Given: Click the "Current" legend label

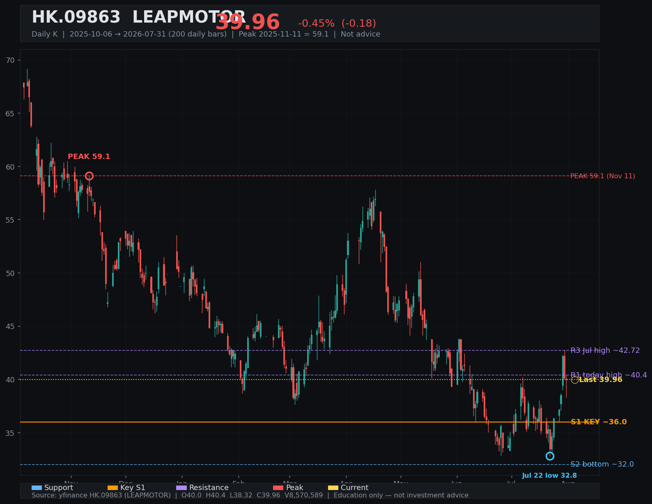Looking at the screenshot, I should point(355,488).
